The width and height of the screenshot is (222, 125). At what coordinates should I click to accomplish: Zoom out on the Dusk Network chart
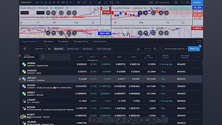pyautogui.click(x=48, y=13)
